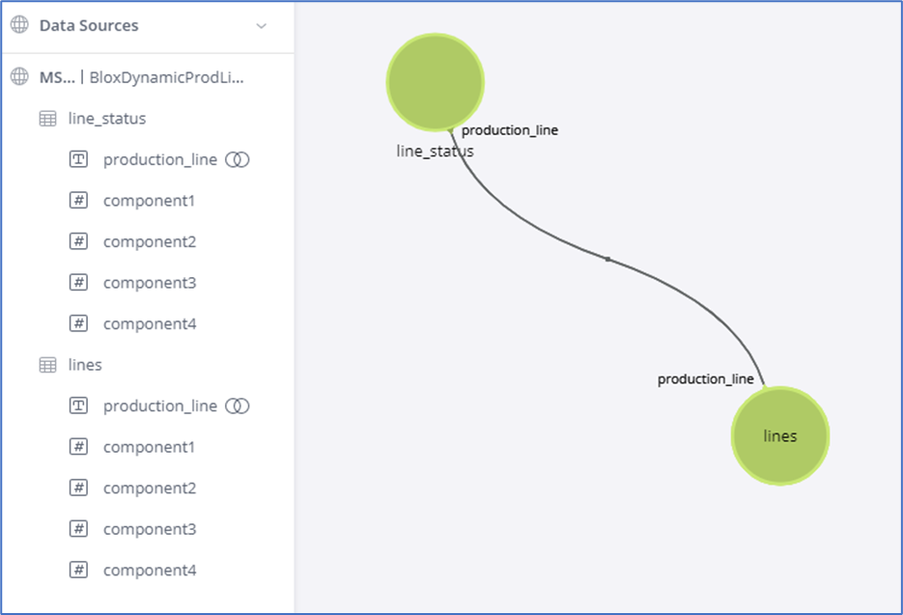Click relationship icon on line_status production_line

[237, 159]
